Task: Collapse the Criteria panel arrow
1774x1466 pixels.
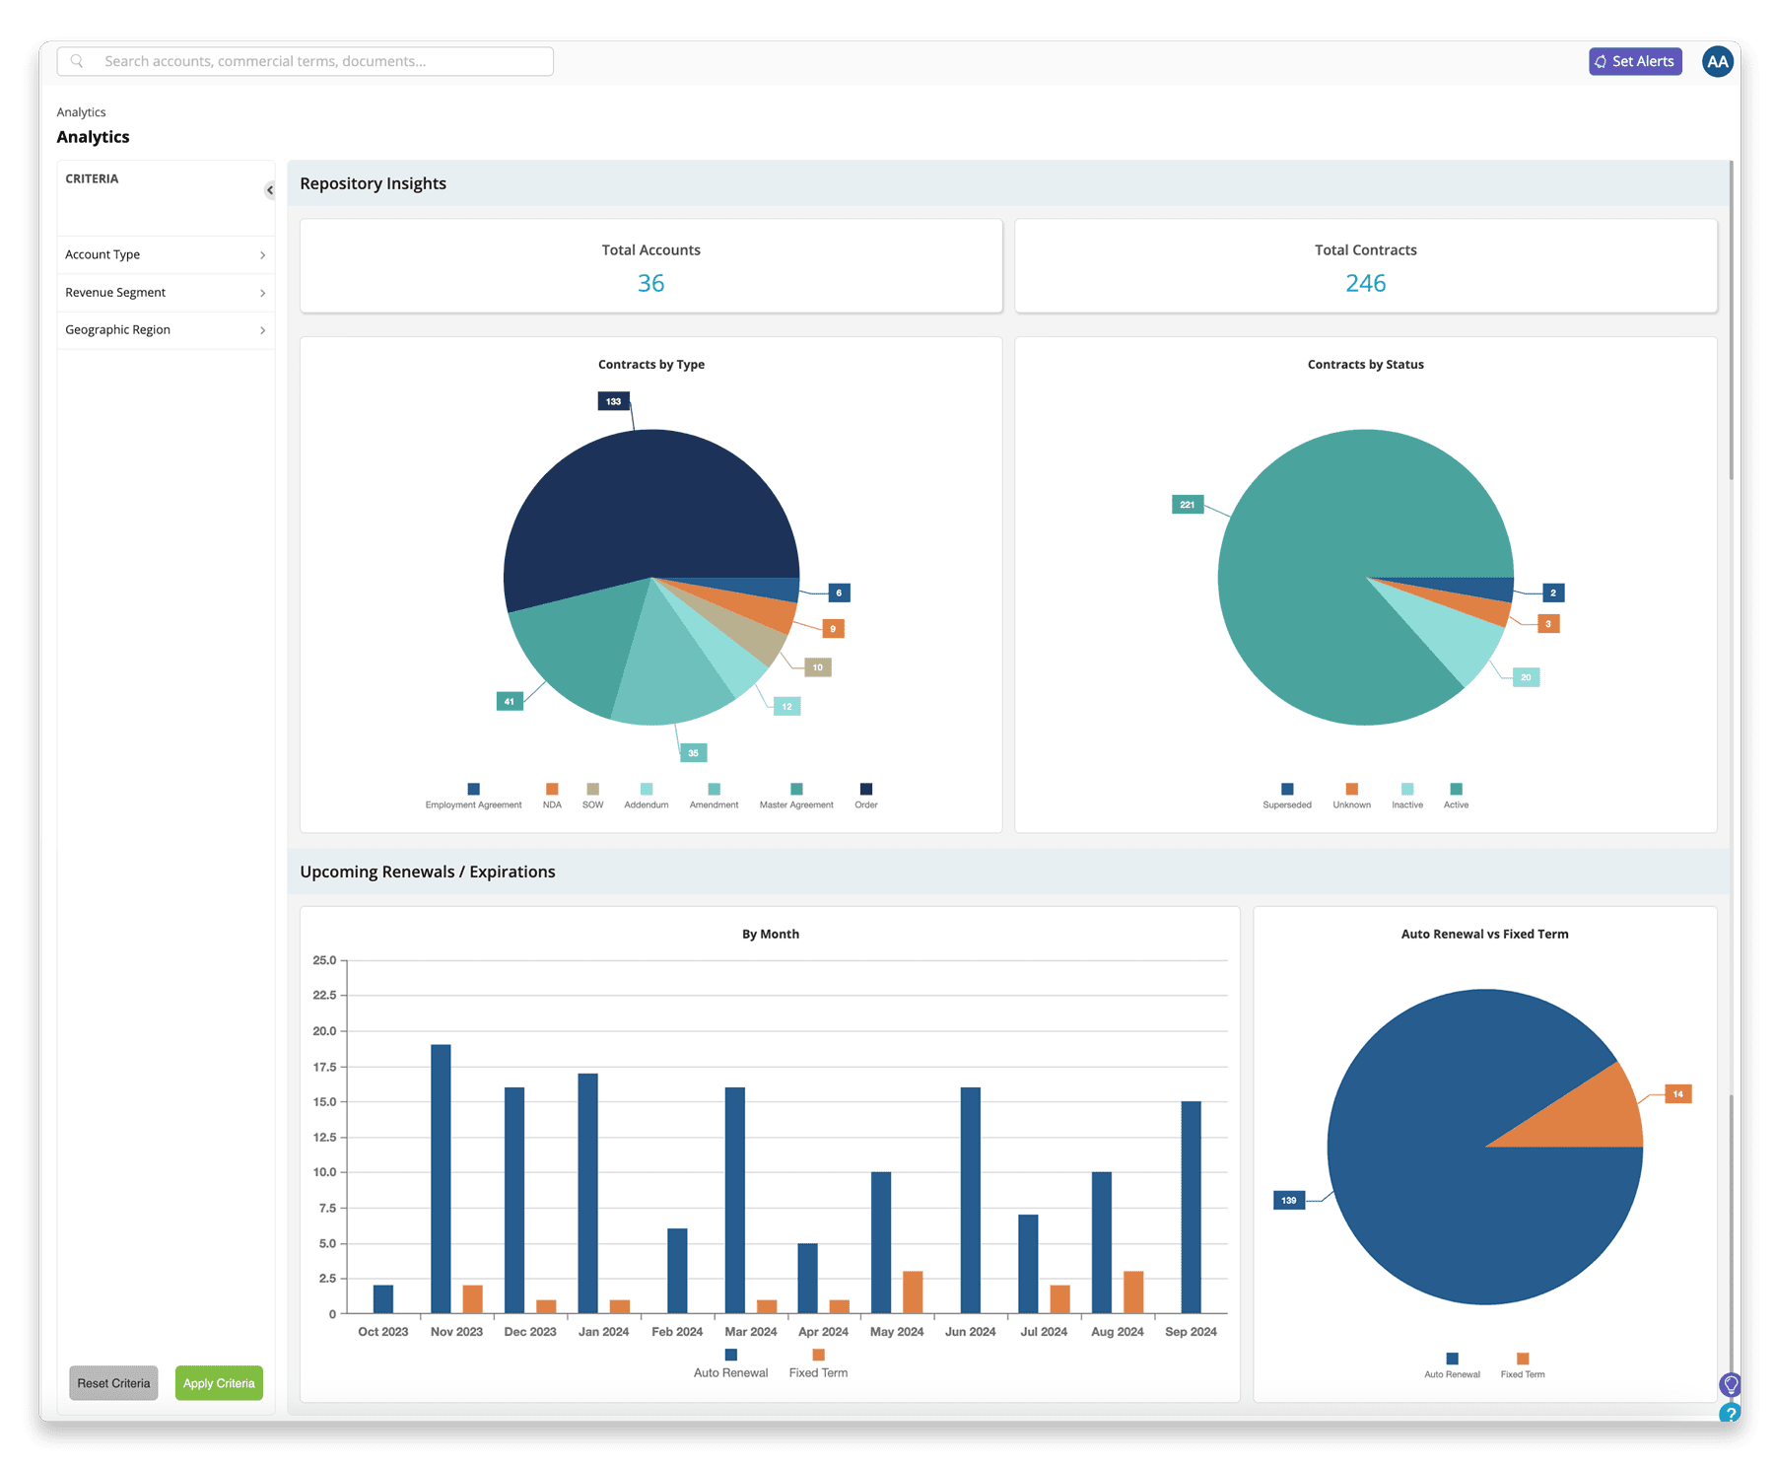Action: coord(269,190)
